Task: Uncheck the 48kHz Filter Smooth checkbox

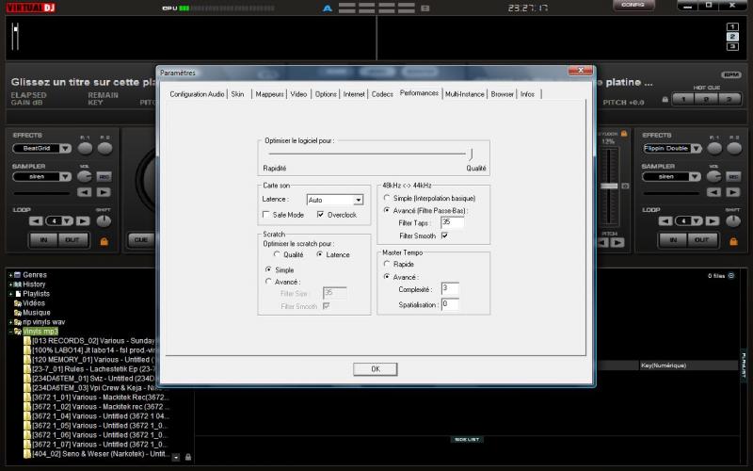Action: click(444, 235)
